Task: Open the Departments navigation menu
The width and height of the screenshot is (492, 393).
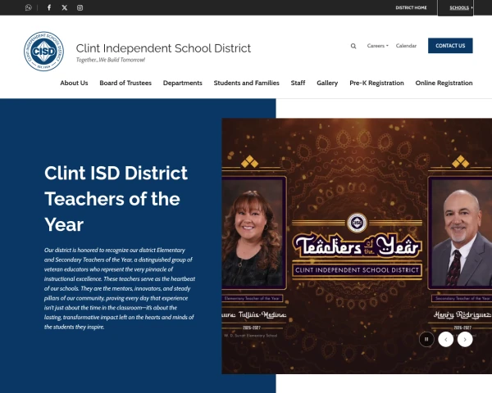Action: (x=183, y=83)
